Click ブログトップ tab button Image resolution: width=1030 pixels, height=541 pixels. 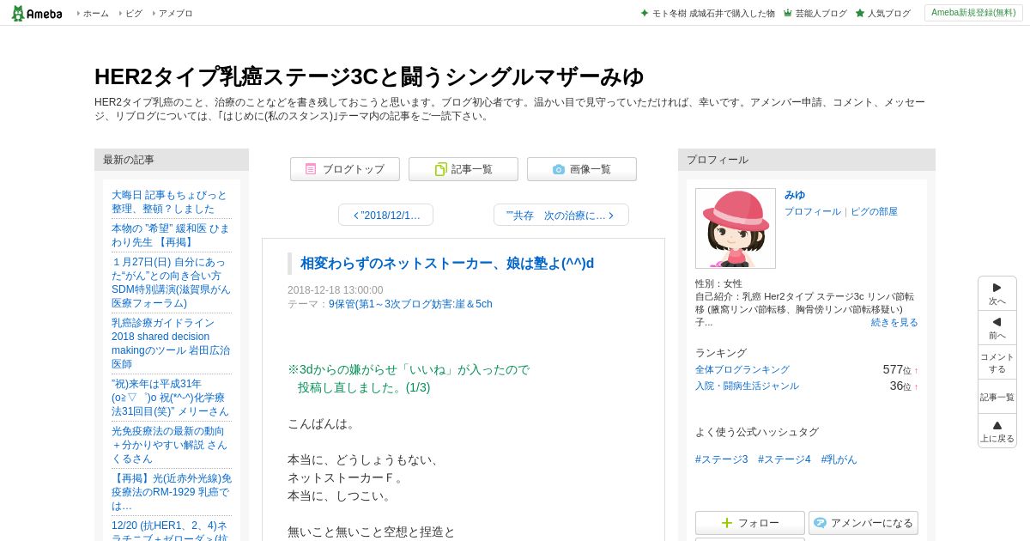[345, 169]
